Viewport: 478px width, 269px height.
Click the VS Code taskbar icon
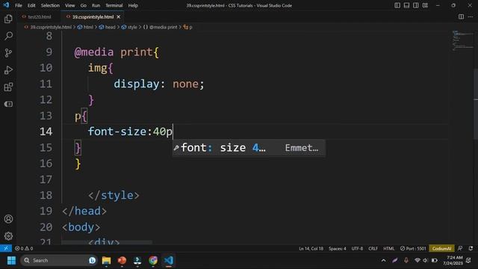click(169, 261)
